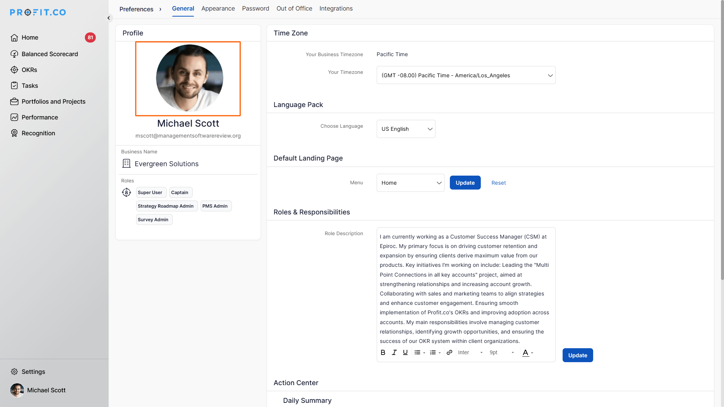
Task: Open the font size 9pt dropdown
Action: [502, 352]
